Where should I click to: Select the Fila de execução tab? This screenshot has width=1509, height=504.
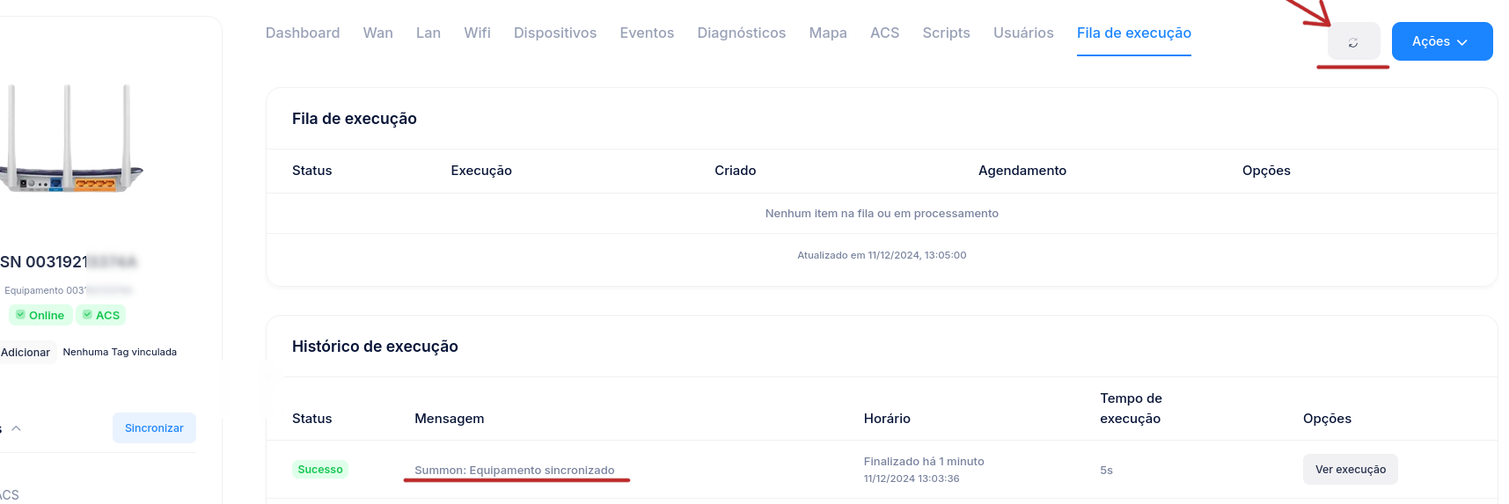point(1133,33)
